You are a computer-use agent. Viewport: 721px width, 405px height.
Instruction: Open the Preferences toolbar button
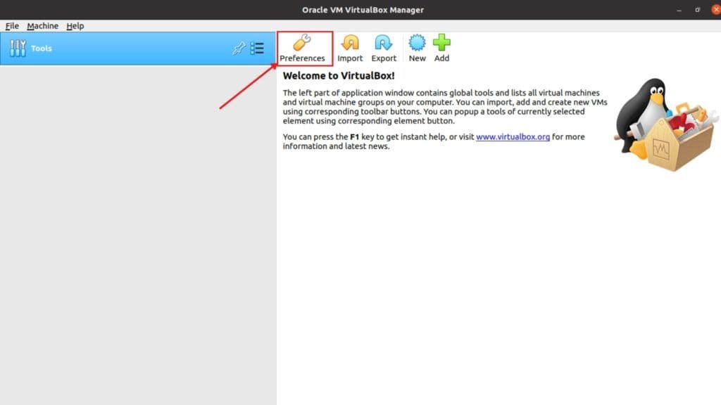point(302,49)
